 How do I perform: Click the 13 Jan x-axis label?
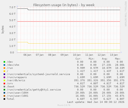[114, 55]
